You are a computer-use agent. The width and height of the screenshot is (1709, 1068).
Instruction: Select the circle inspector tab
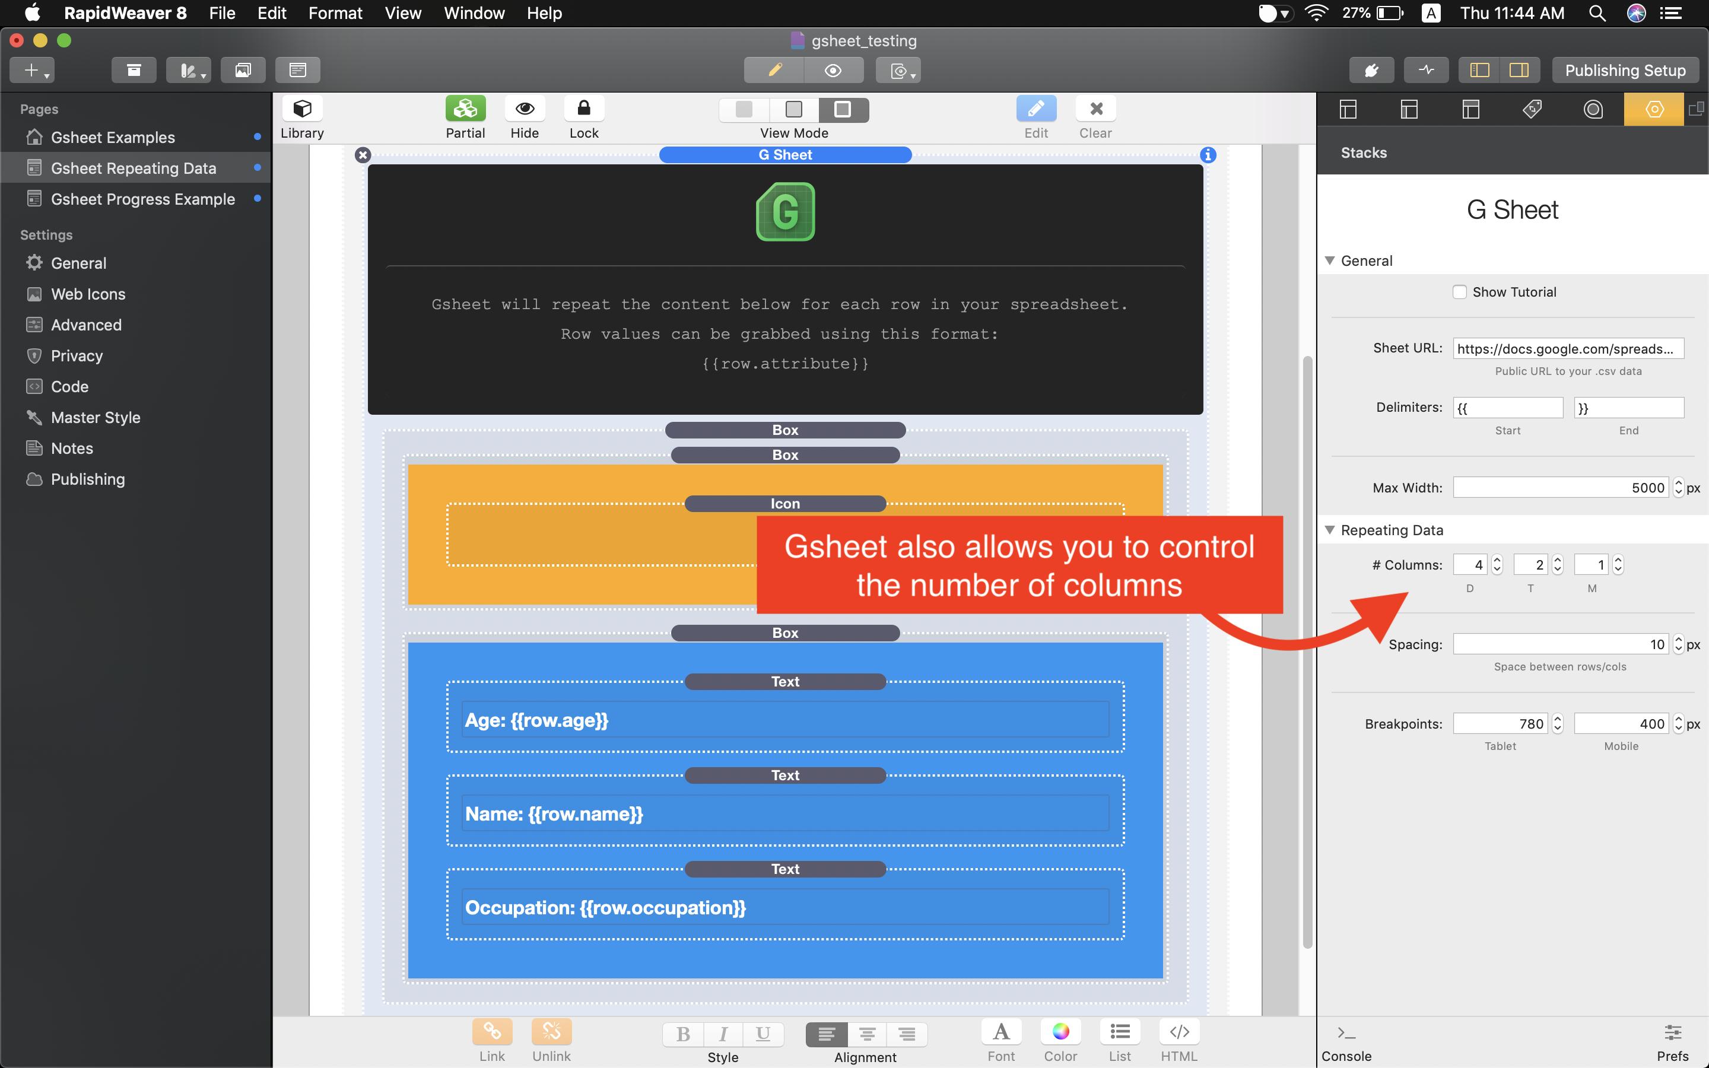[x=1593, y=109]
